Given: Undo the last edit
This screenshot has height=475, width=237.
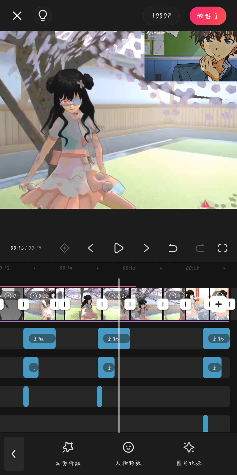Looking at the screenshot, I should point(173,248).
